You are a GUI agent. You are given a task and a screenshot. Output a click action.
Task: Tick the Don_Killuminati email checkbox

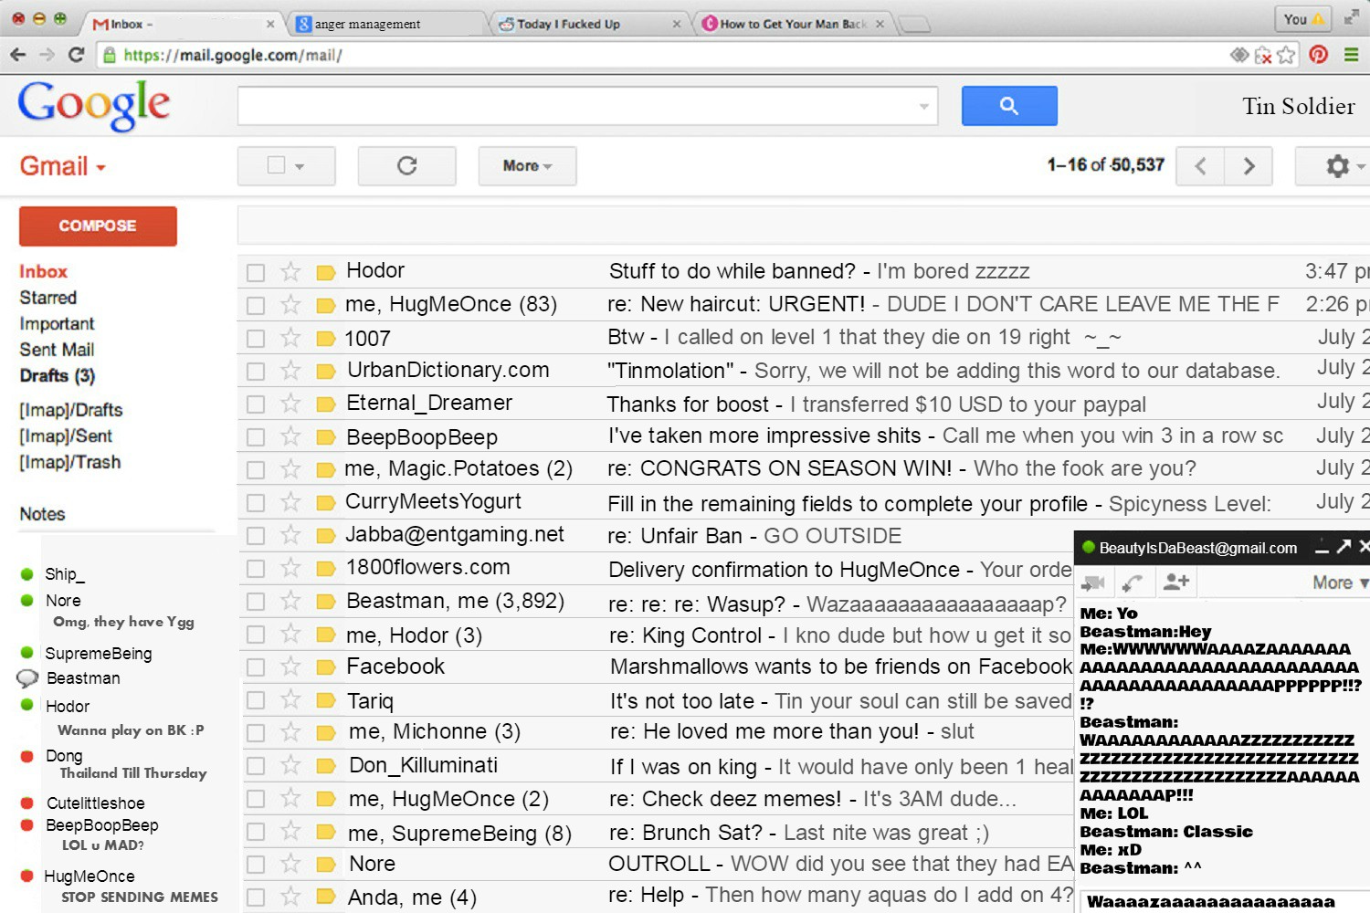pos(256,766)
